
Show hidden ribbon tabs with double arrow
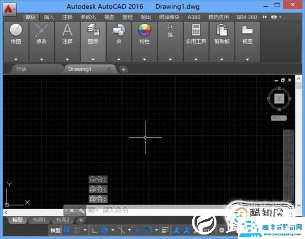tap(265, 17)
